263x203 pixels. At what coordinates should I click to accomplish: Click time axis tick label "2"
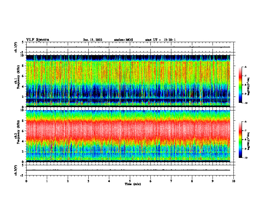pos(68,181)
